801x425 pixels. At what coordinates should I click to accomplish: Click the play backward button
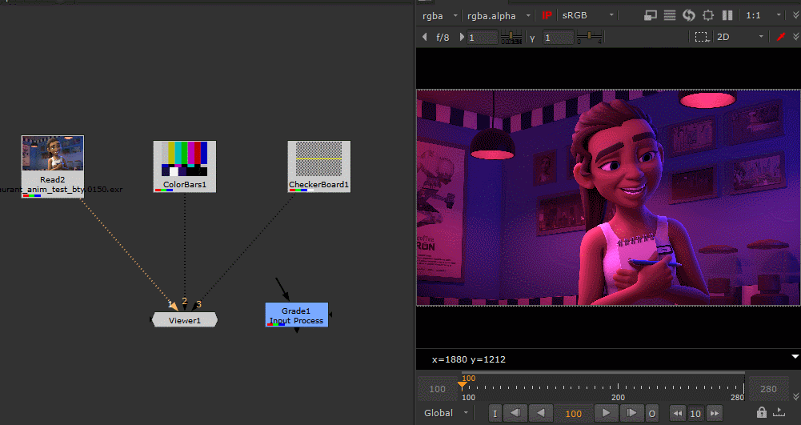coord(540,413)
